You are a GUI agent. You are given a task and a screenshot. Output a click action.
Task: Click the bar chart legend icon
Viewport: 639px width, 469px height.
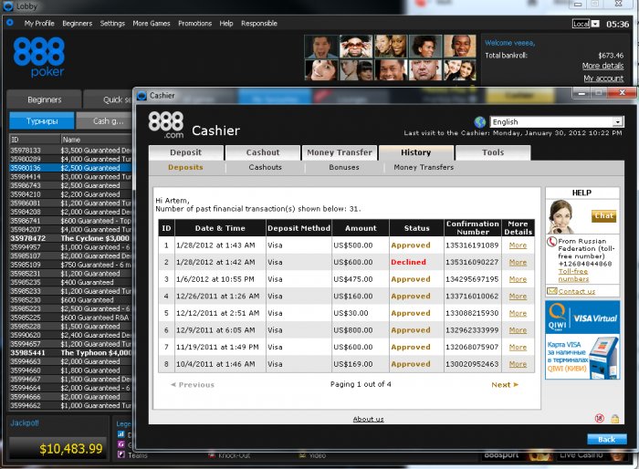121,434
